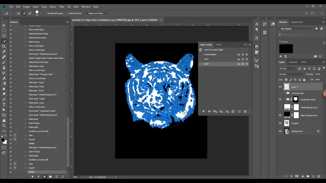Activate the Zoom tool

(4, 126)
